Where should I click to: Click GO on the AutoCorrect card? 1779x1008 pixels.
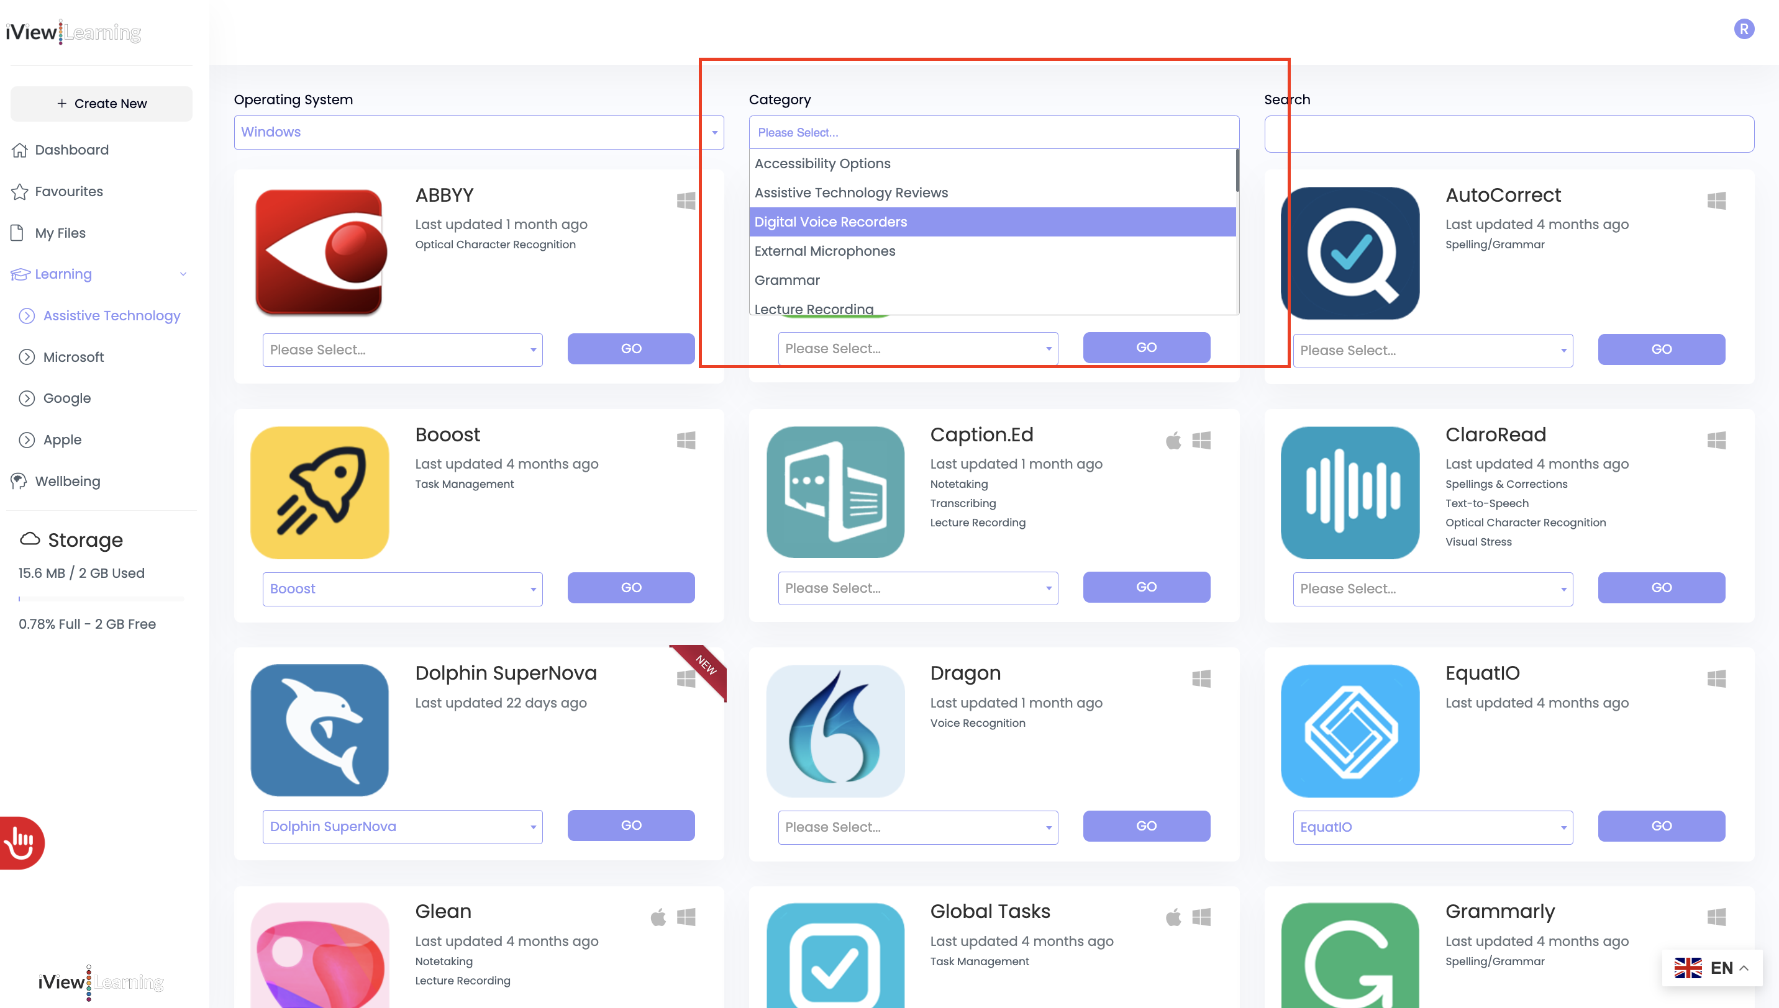pos(1661,349)
